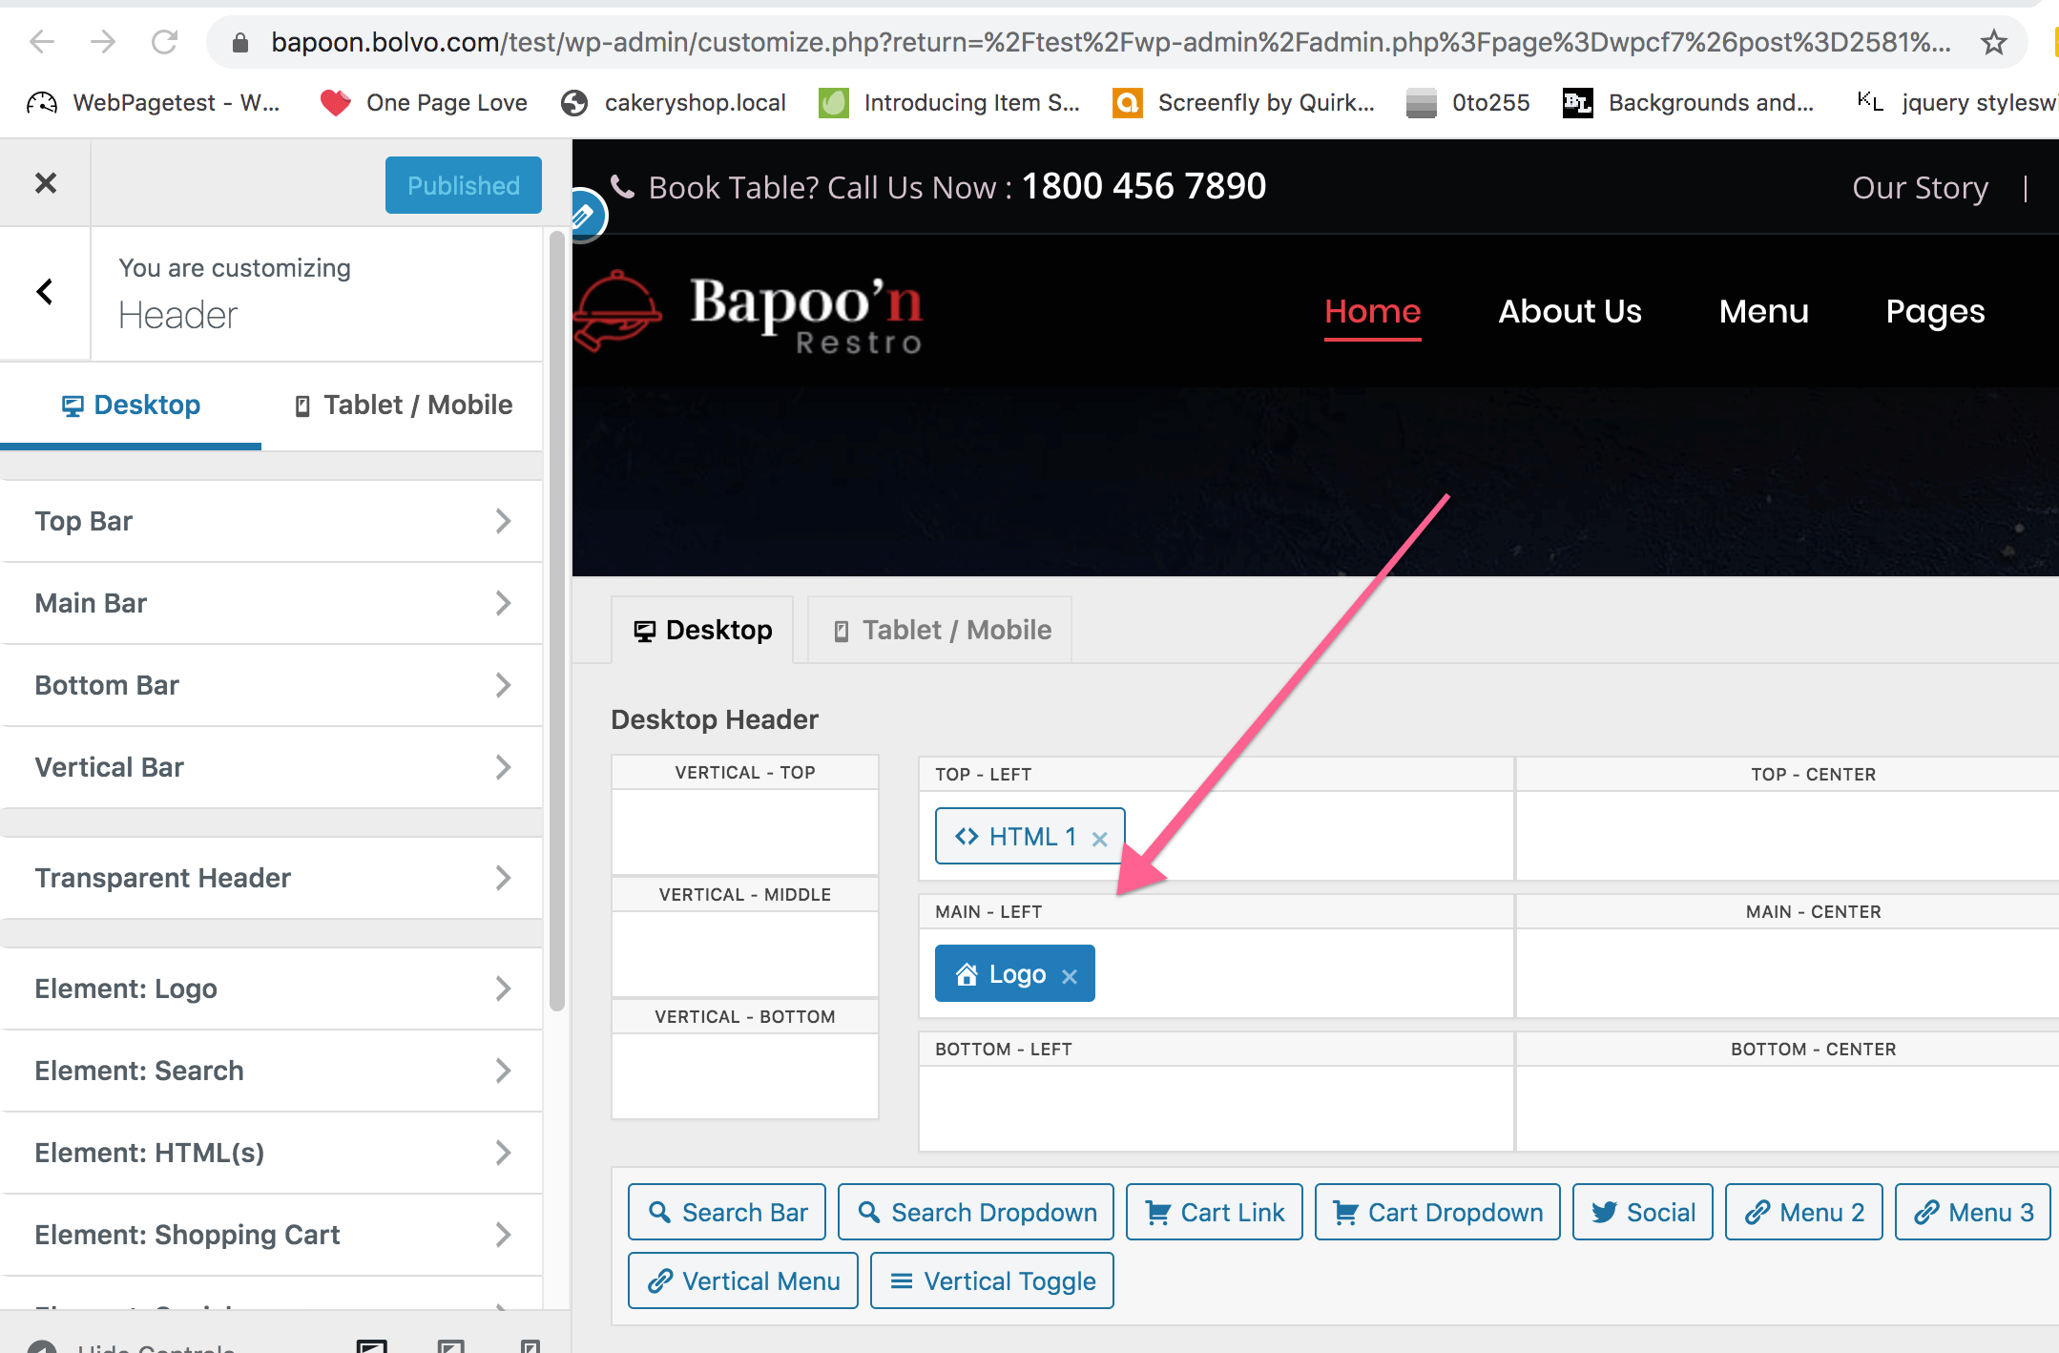Click the browser address bar
2059x1353 pixels.
pos(1107,43)
